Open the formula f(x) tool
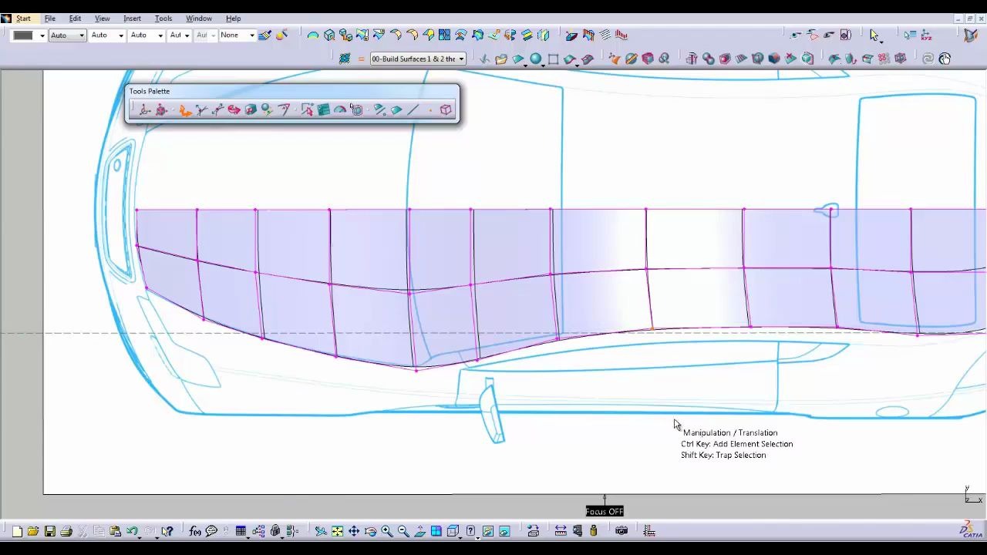Screen dimensions: 987x555 (x=194, y=531)
